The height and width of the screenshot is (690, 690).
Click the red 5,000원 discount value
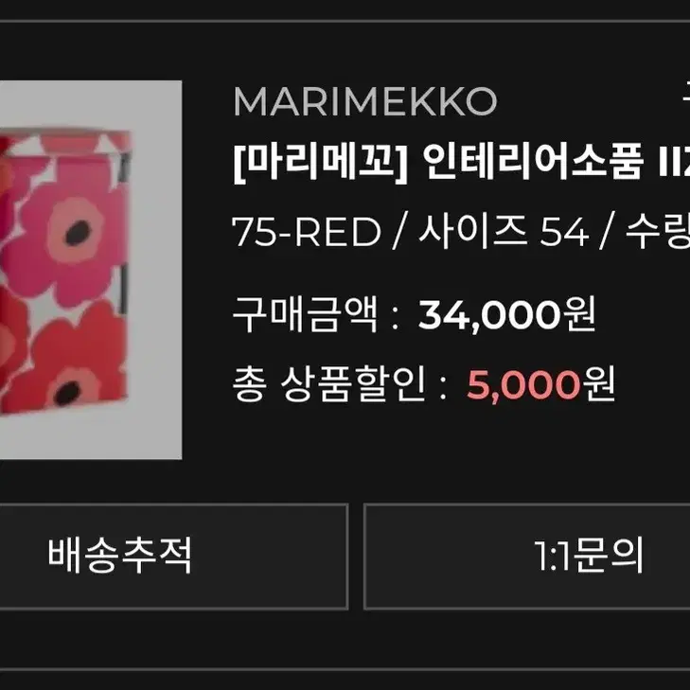540,385
